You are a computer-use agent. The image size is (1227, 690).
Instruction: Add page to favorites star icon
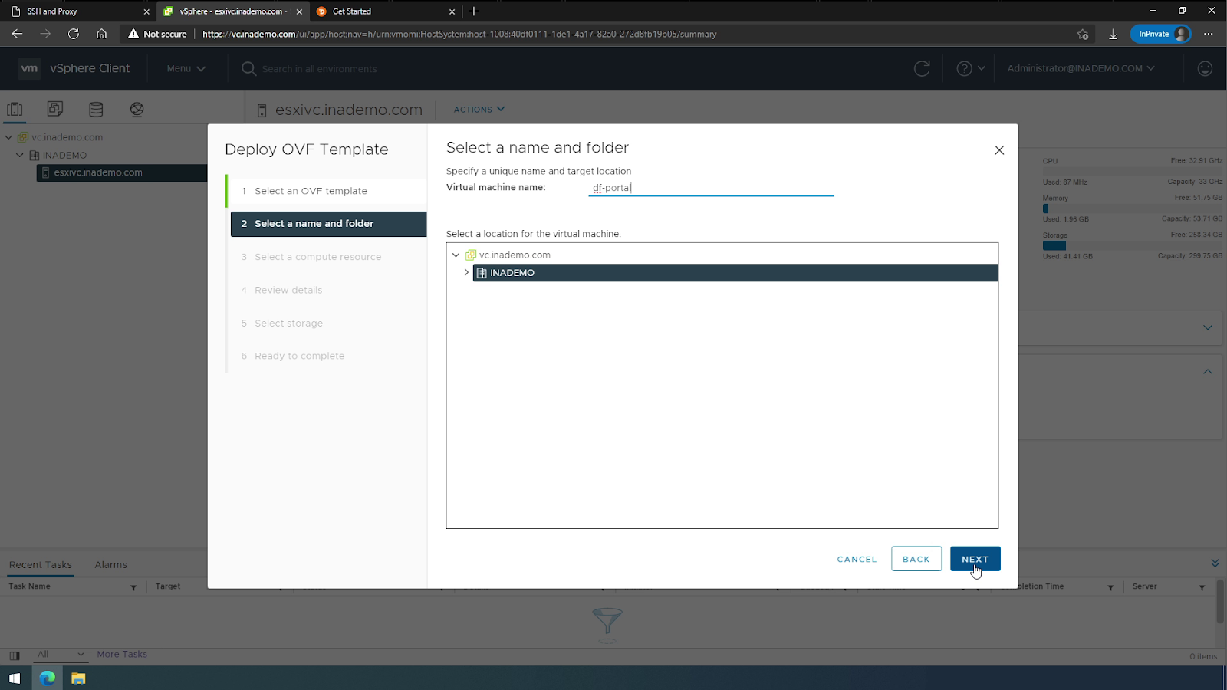pos(1083,34)
